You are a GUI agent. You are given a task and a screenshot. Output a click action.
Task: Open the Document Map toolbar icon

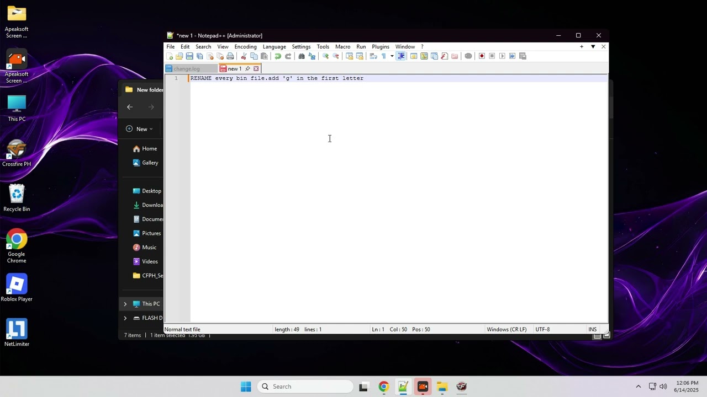point(424,56)
